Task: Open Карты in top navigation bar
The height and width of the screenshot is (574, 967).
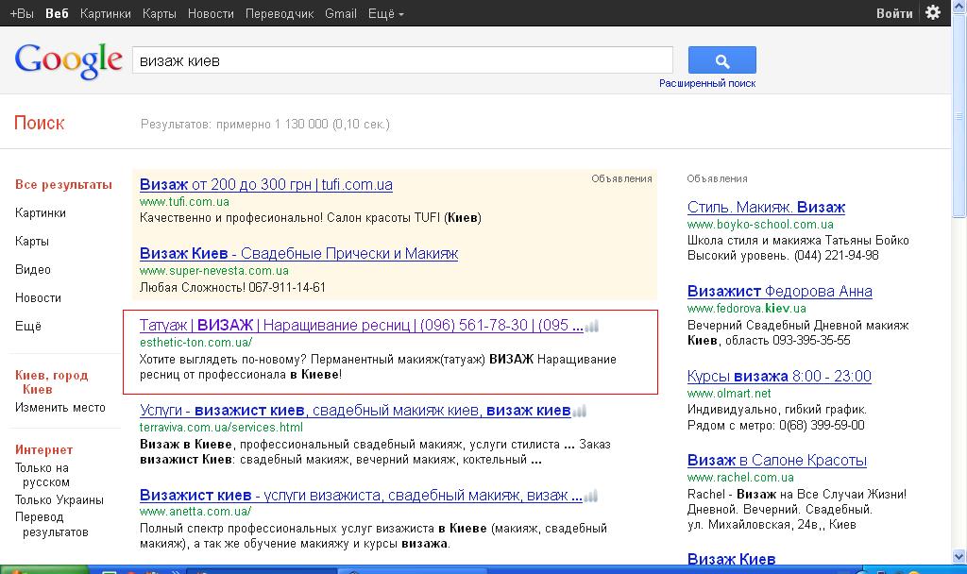Action: tap(159, 13)
